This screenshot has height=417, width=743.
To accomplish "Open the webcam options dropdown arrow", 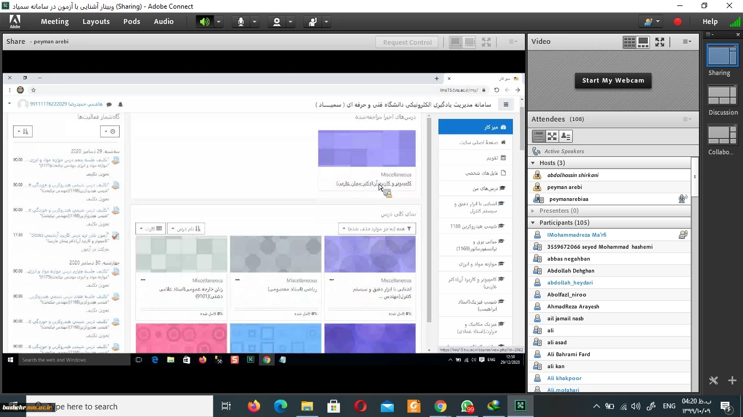I will (290, 22).
